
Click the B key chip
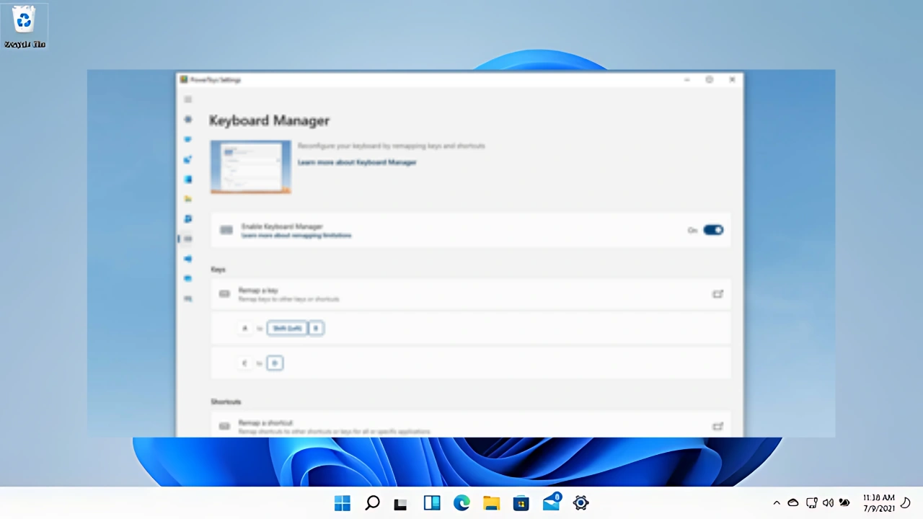pos(316,328)
